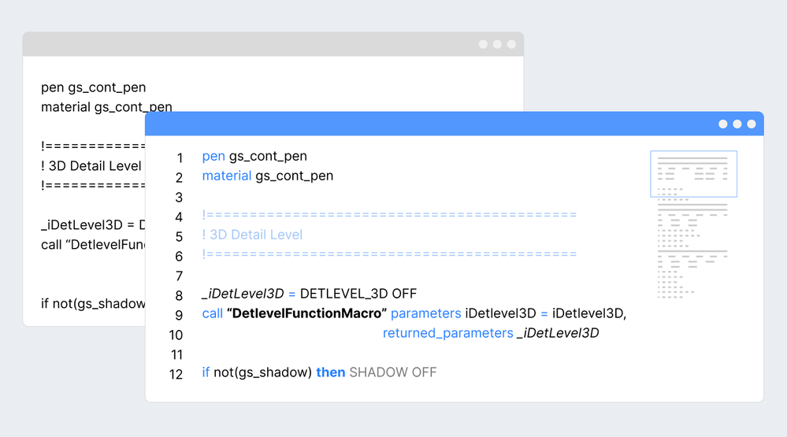Select line number 8 in the gutter

180,295
